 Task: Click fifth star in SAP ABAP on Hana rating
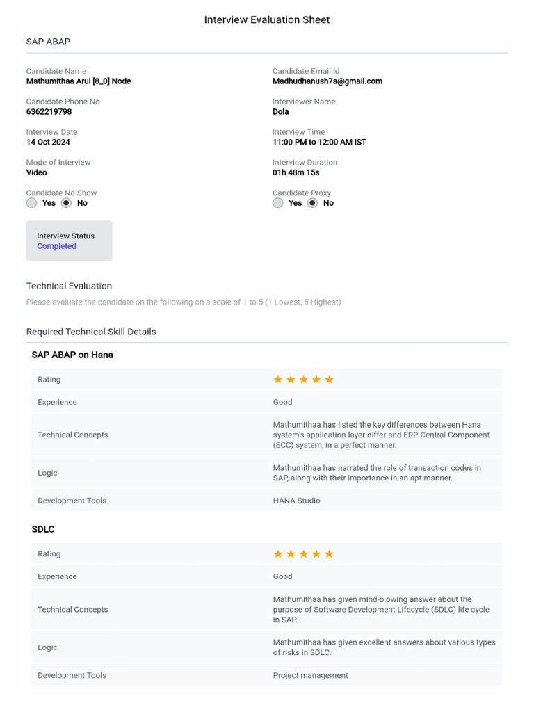330,380
